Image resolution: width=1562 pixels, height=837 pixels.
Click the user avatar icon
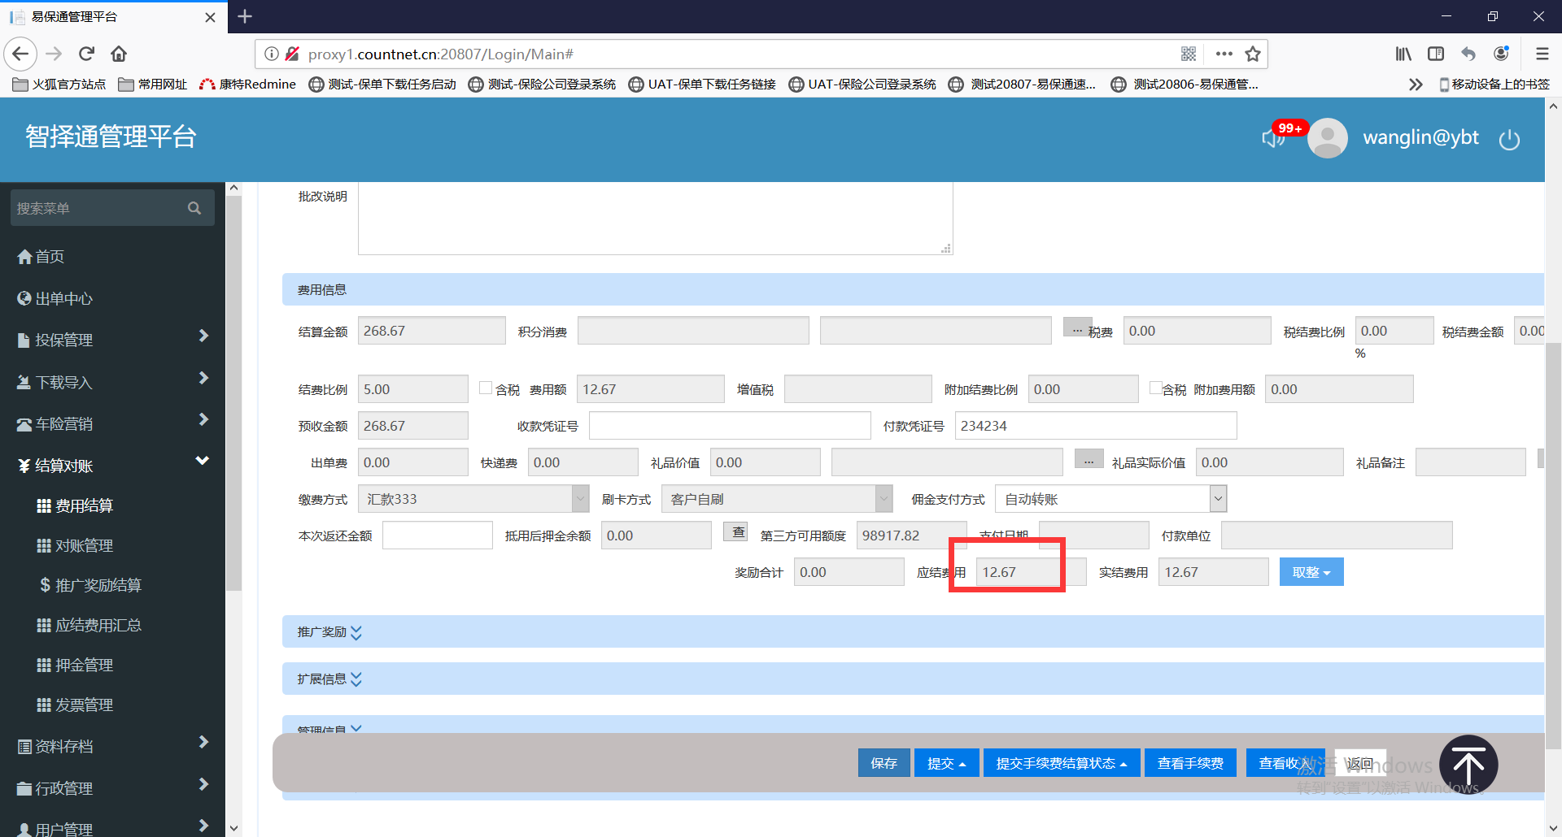pyautogui.click(x=1328, y=138)
